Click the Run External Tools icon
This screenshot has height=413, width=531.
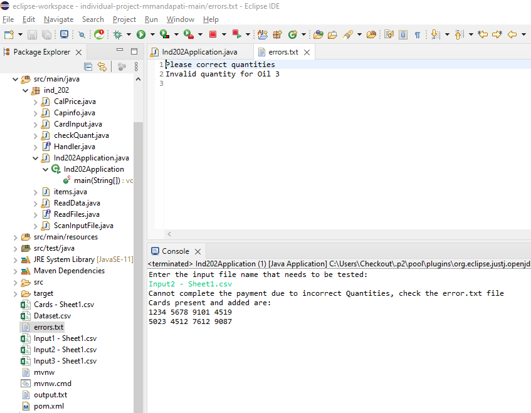189,34
